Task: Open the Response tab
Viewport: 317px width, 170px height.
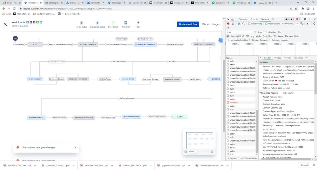Action: (x=299, y=58)
